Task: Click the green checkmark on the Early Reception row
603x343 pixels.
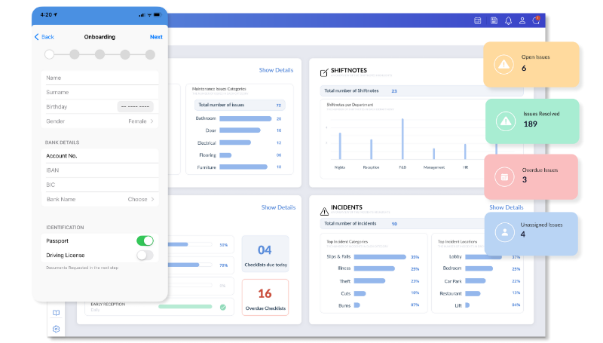Action: coord(222,307)
